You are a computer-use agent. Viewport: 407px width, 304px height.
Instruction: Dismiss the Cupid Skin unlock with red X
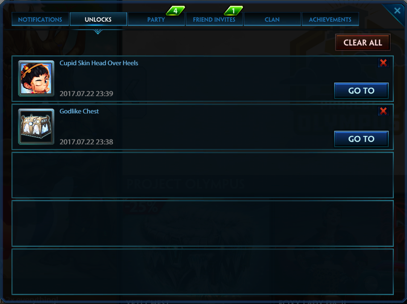click(x=383, y=63)
